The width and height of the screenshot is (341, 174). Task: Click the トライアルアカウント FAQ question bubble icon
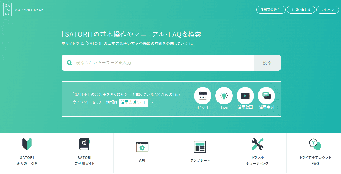coord(315,144)
